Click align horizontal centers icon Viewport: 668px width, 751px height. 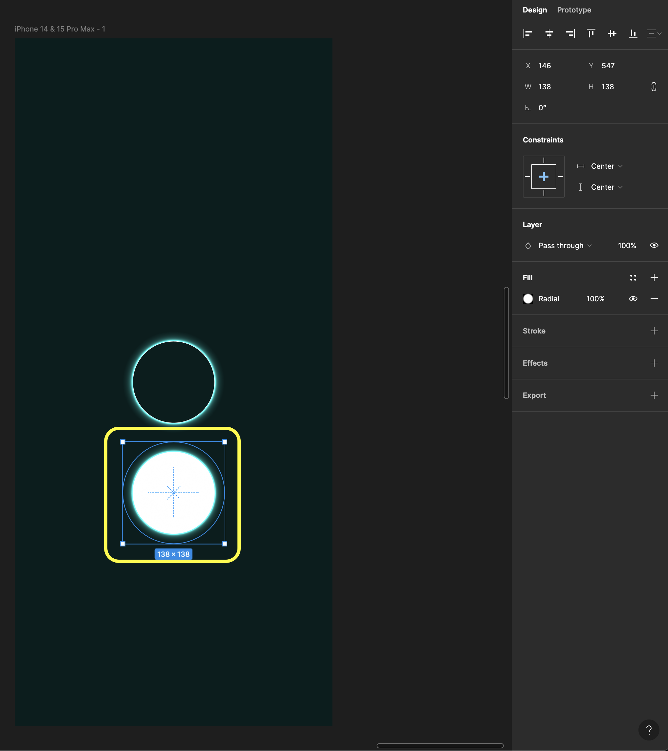click(x=549, y=34)
